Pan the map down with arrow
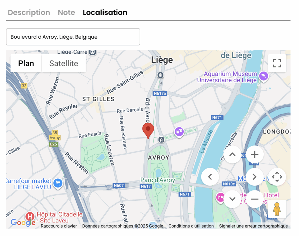This screenshot has width=299, height=236. click(232, 199)
